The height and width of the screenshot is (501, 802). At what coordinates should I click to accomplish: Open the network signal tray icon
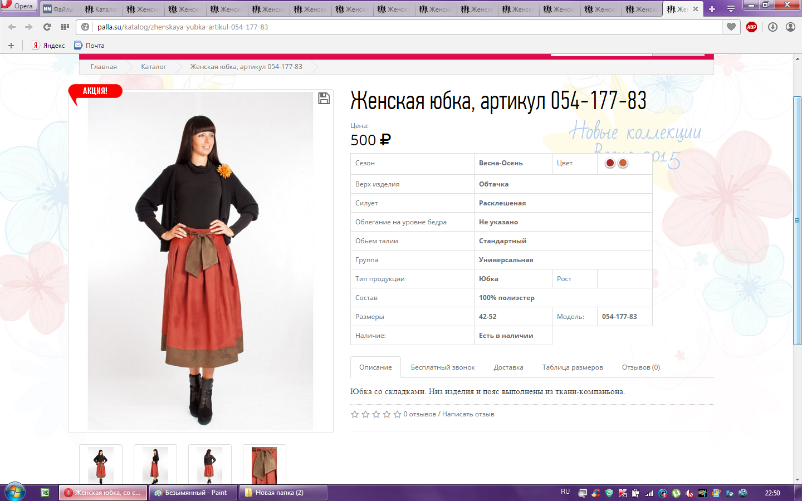tap(649, 493)
